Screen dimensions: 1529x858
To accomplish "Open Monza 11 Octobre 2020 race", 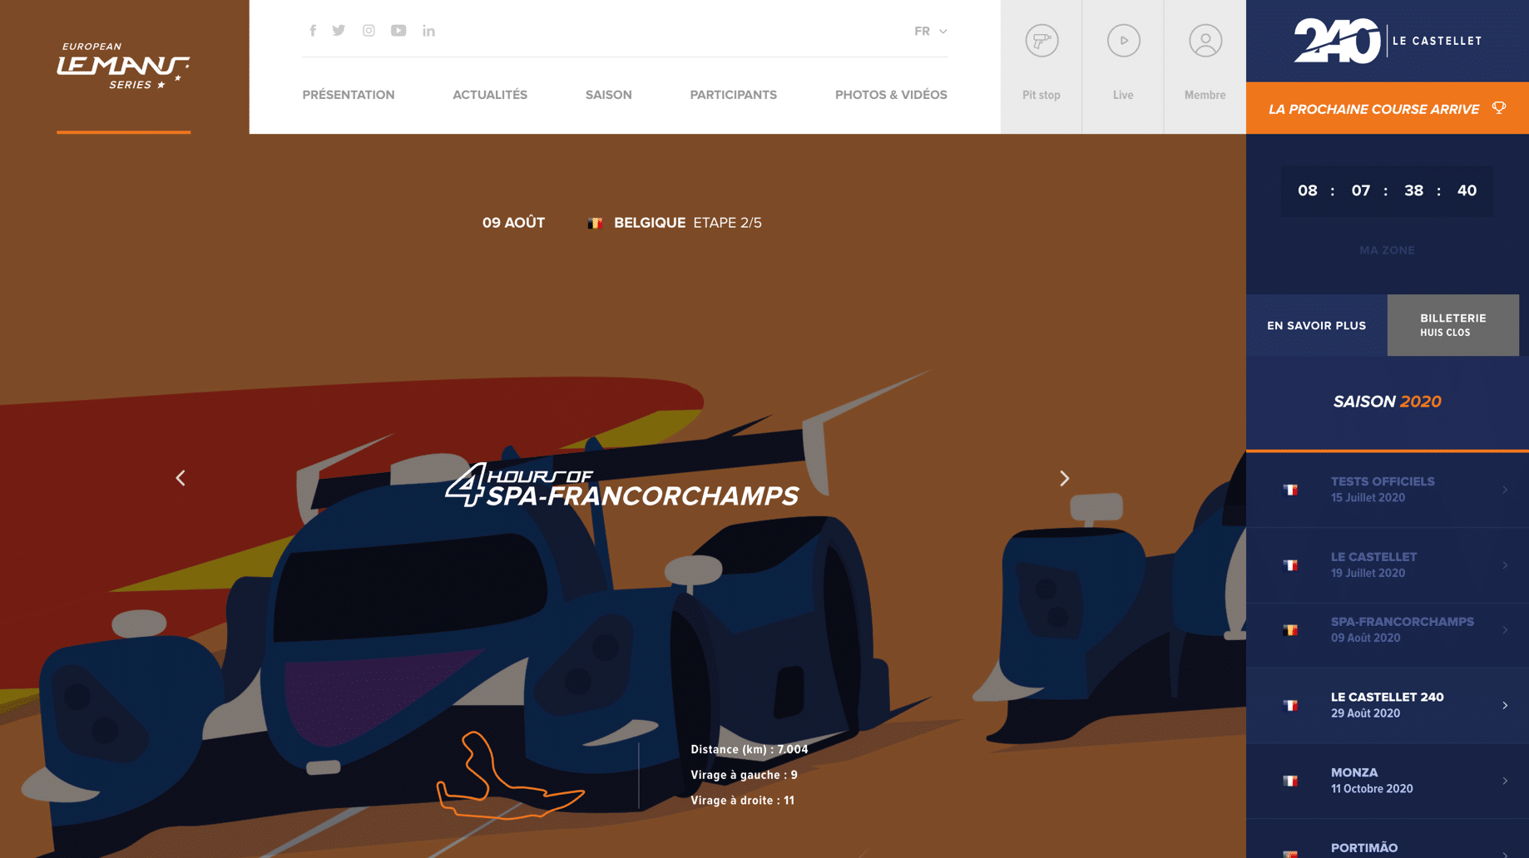I will click(1387, 781).
